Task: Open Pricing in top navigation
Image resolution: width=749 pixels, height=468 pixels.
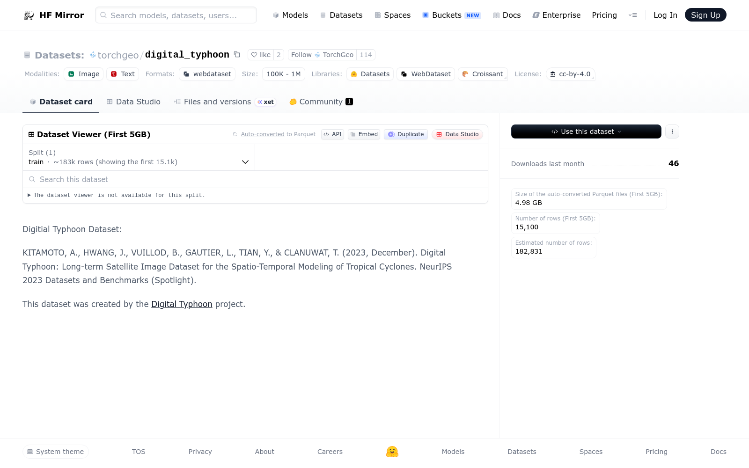Action: (604, 15)
